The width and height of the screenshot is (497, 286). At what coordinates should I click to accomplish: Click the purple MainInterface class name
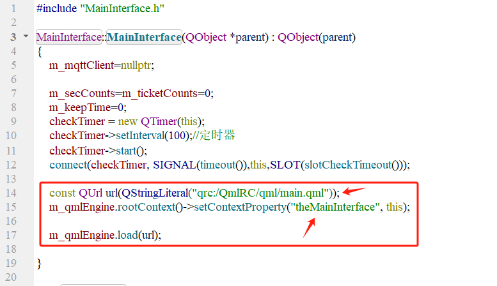click(69, 37)
